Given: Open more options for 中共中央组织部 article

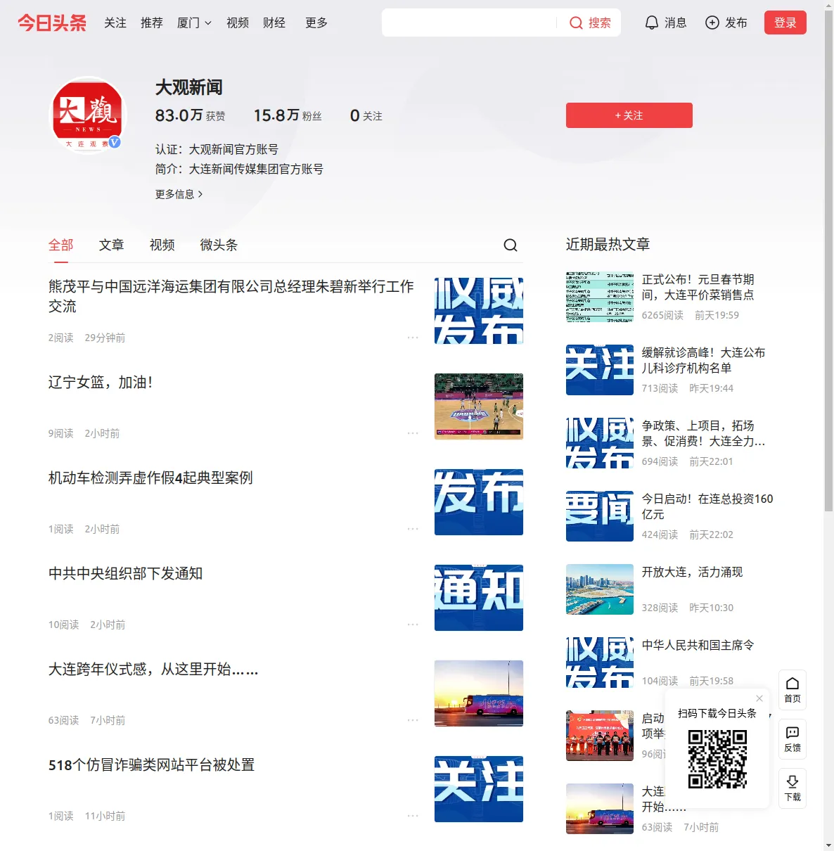Looking at the screenshot, I should pyautogui.click(x=413, y=625).
